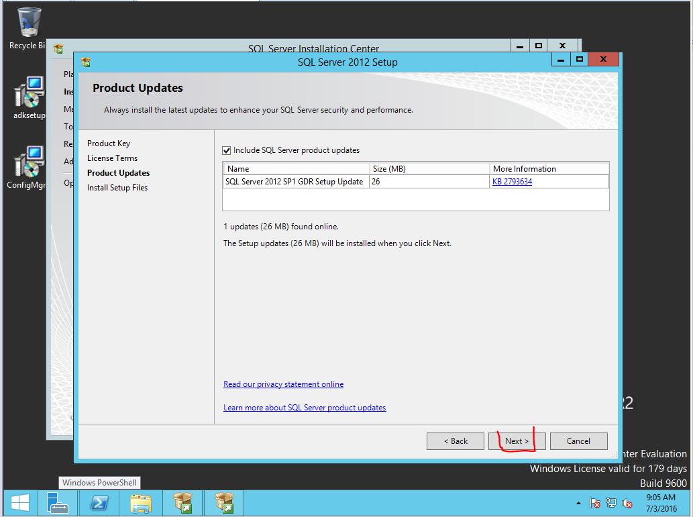Viewport: 693px width, 517px height.
Task: Switch to the first SQL setup taskbar icon
Action: (x=182, y=504)
